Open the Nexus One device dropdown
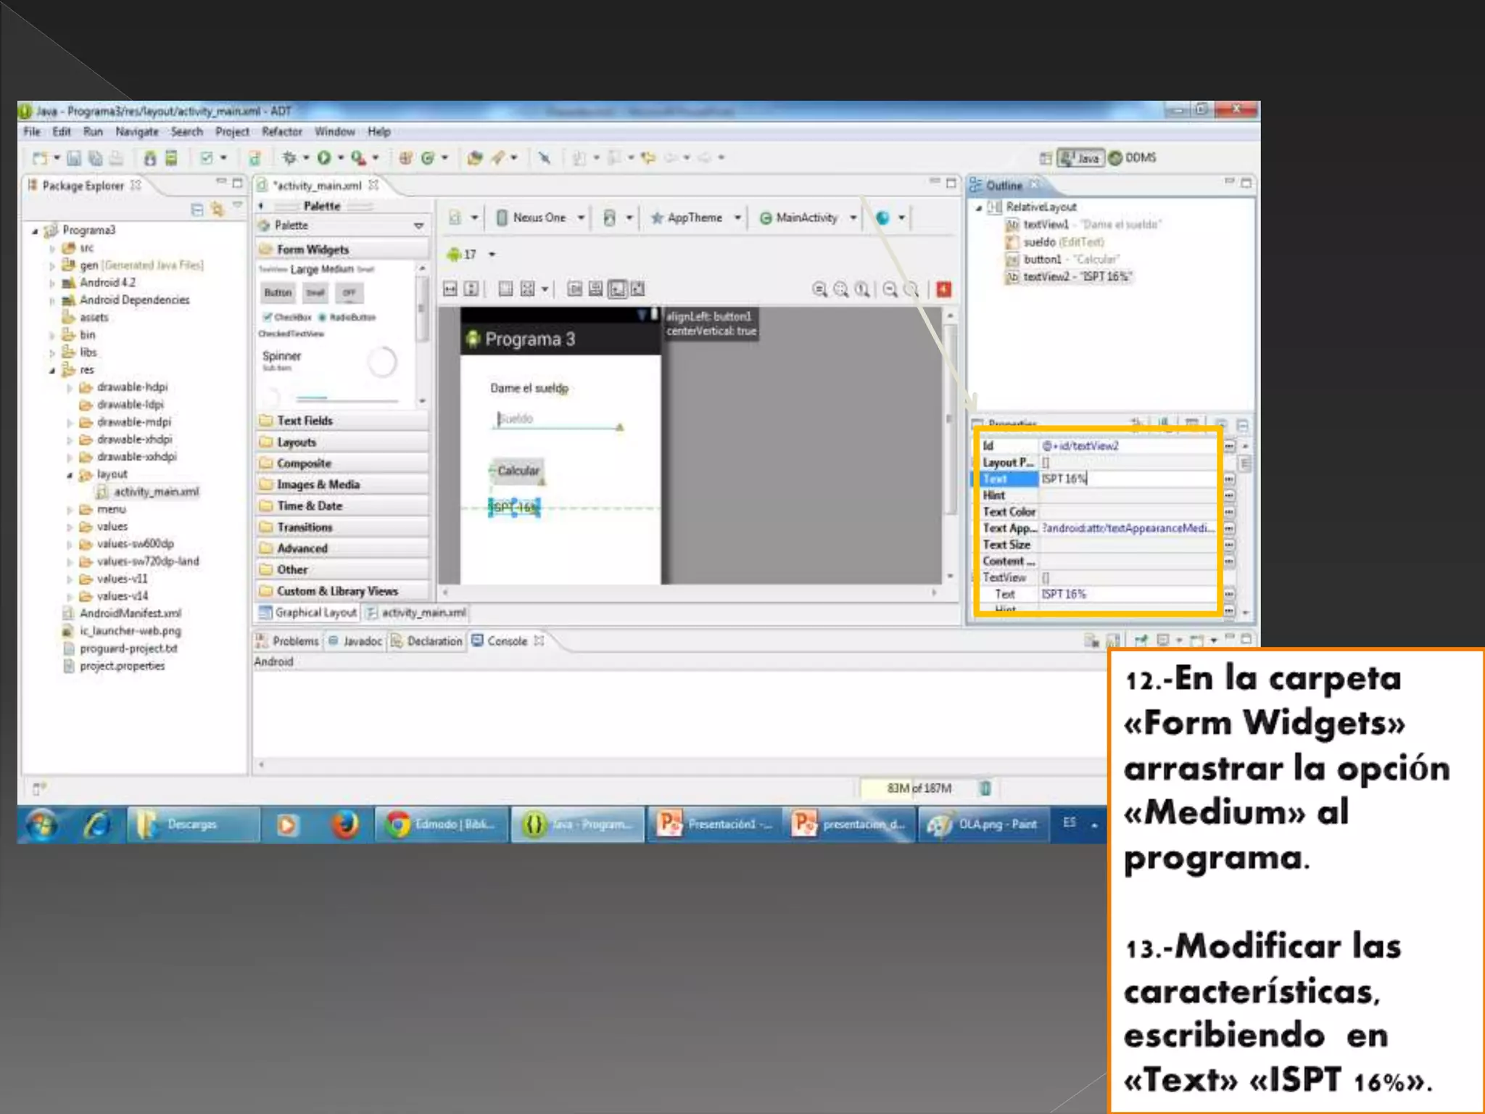The image size is (1485, 1114). (x=539, y=218)
